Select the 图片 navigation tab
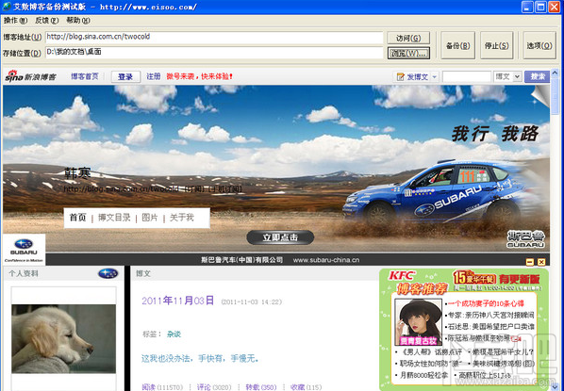The width and height of the screenshot is (564, 391). coord(150,218)
